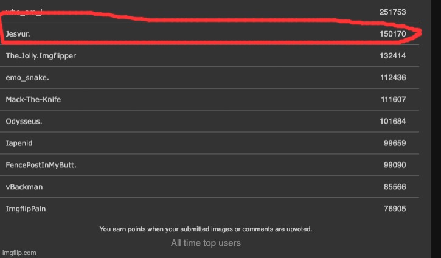Open the Jesvur. user profile link

[x=18, y=34]
